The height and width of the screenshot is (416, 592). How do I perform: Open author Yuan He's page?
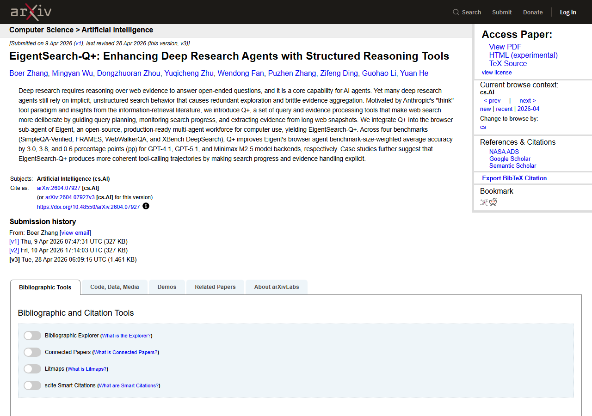coord(414,73)
